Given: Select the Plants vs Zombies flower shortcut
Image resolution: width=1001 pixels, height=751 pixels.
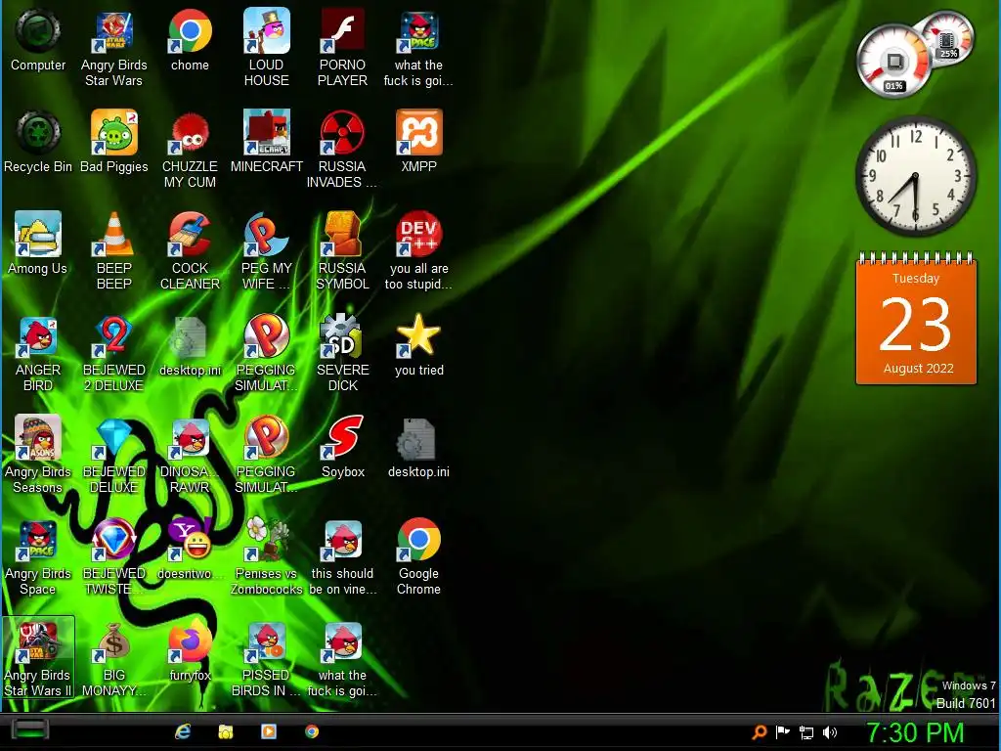Looking at the screenshot, I should [x=266, y=556].
